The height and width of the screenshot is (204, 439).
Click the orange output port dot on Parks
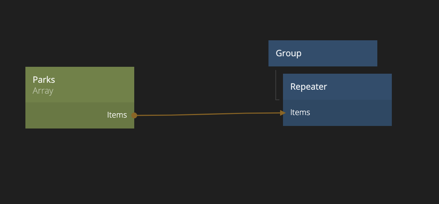pos(134,115)
